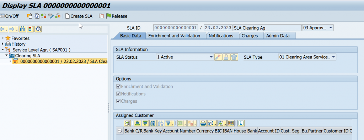Collapse Service Level Agr. (SAP001) node
The width and height of the screenshot is (364, 140).
[2, 50]
